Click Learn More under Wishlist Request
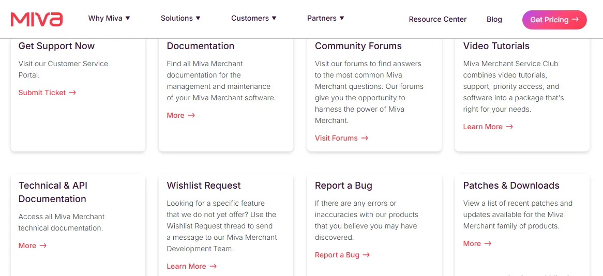The width and height of the screenshot is (603, 276). 192,266
